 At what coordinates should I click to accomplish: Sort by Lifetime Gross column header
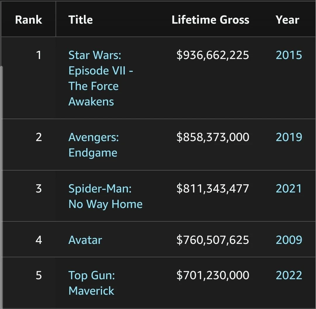[210, 20]
